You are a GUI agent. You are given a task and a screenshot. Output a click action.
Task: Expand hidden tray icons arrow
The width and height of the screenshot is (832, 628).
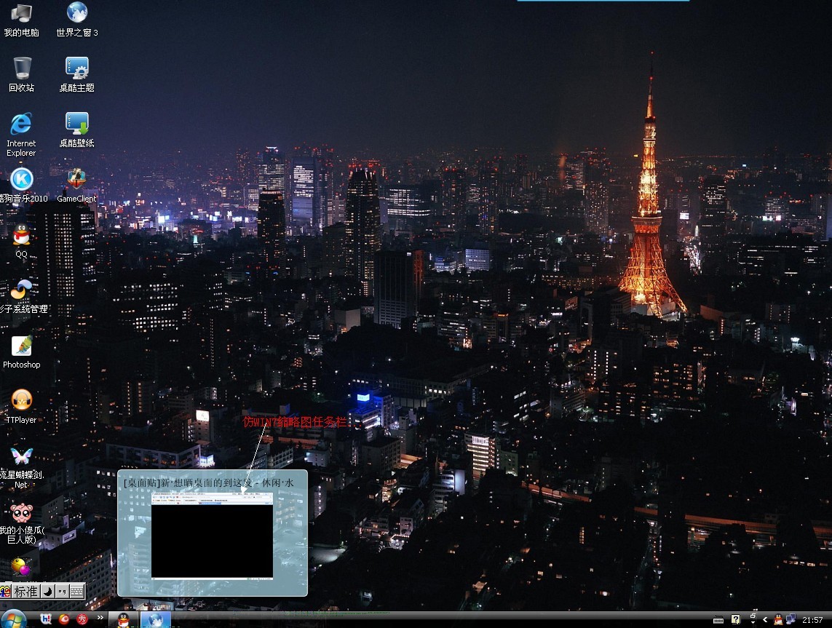tap(764, 619)
